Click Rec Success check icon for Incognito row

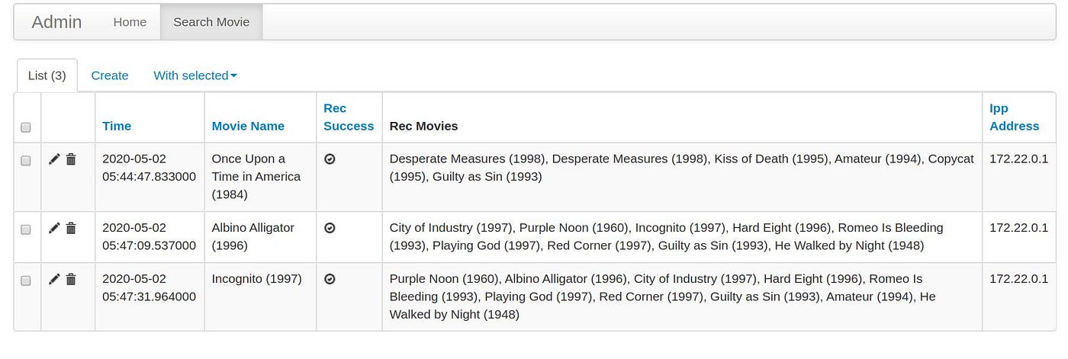(330, 280)
